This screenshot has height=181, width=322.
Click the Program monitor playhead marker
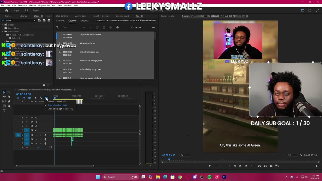pos(169,159)
